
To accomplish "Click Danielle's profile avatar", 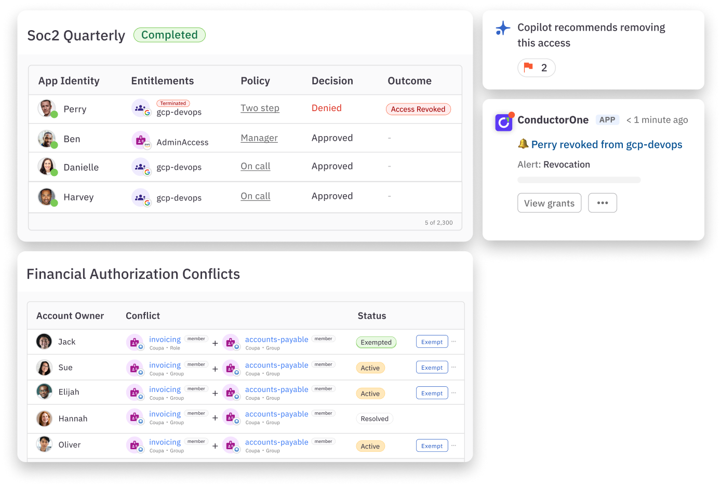I will [47, 167].
